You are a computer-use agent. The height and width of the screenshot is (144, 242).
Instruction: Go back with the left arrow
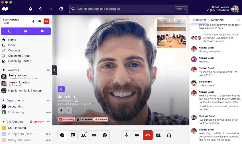(41, 9)
